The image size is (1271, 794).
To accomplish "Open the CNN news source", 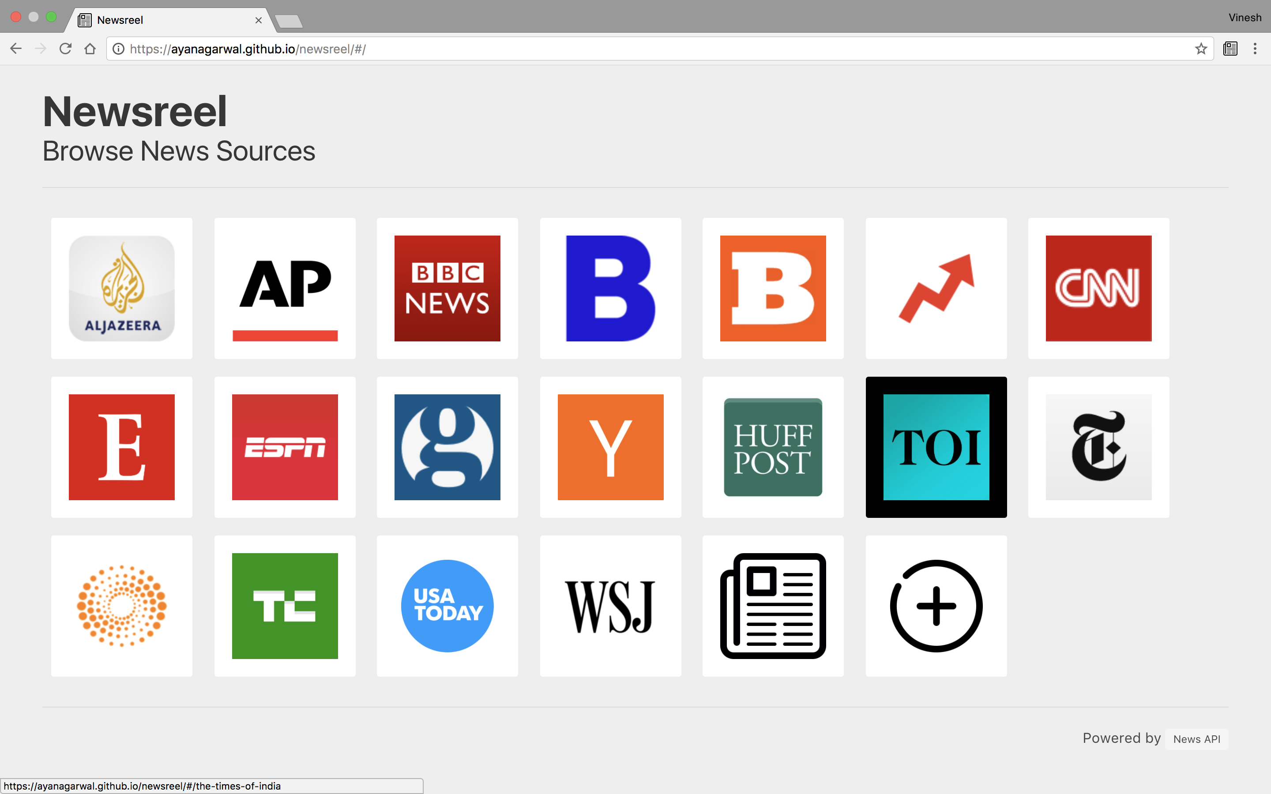I will 1098,288.
